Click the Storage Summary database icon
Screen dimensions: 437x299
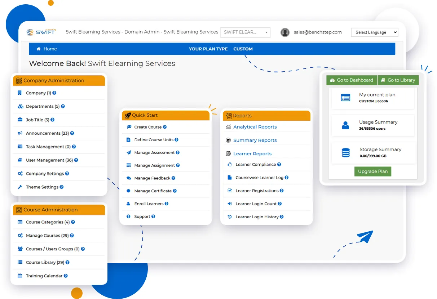point(345,153)
